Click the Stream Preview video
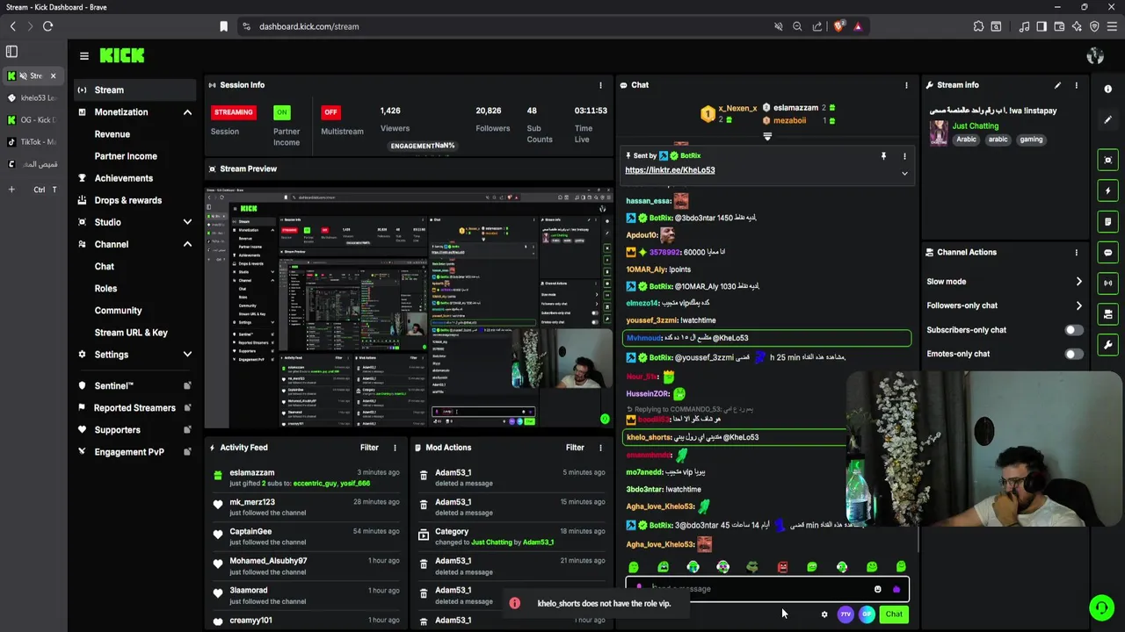This screenshot has width=1125, height=632. tap(409, 306)
